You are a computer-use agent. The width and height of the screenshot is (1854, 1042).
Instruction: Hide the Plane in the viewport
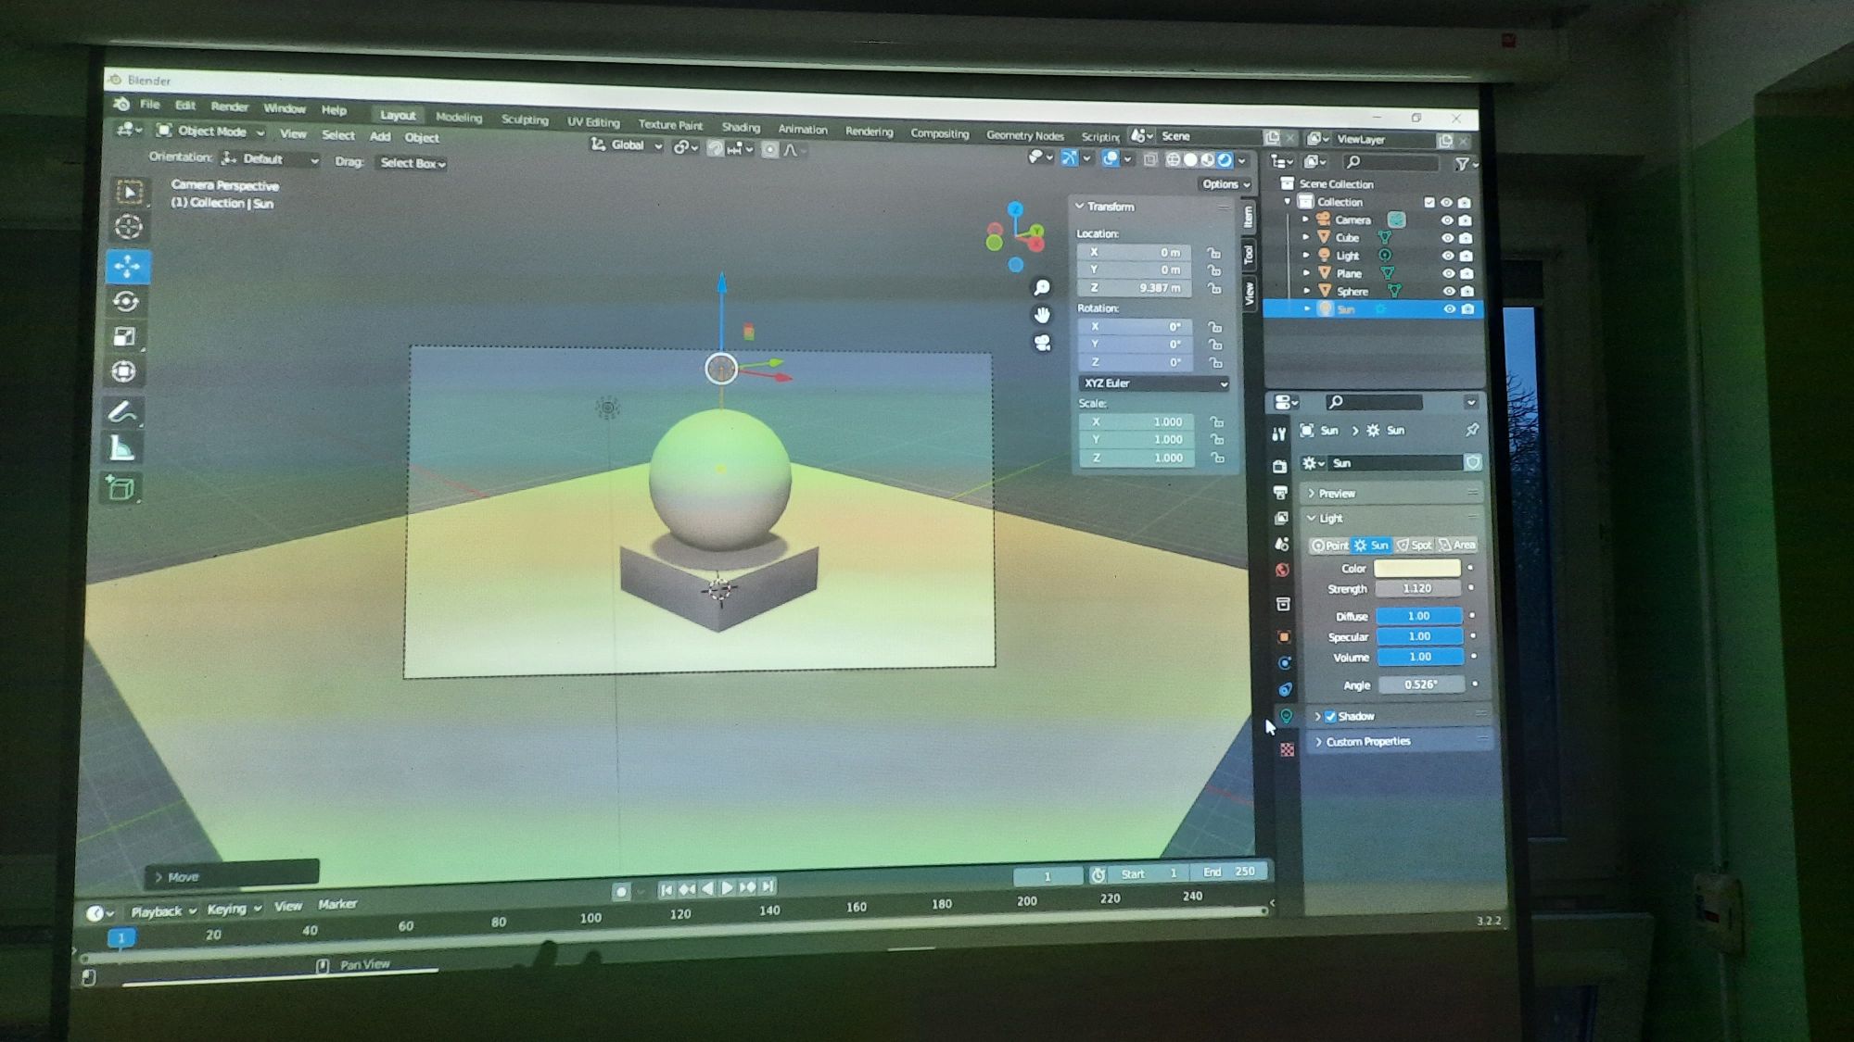pyautogui.click(x=1448, y=273)
